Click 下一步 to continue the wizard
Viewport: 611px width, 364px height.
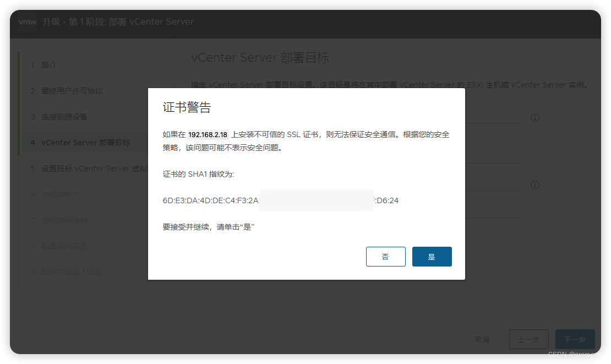pos(575,339)
